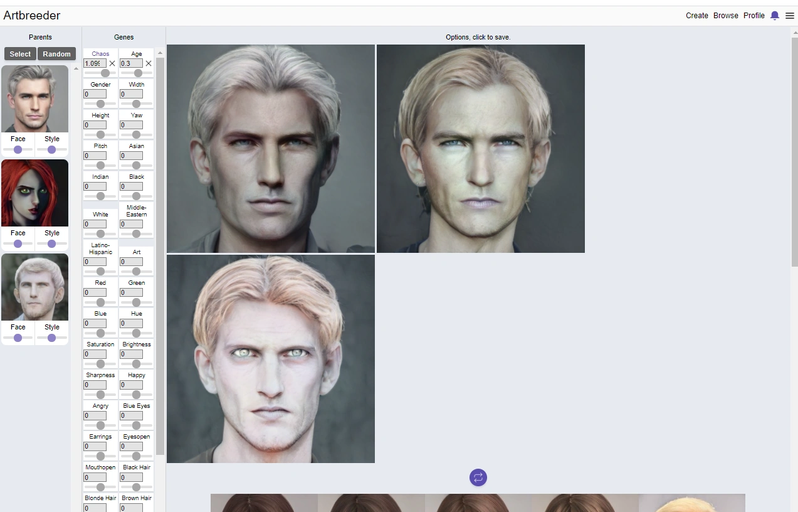Click the Brown Hair value input field
The height and width of the screenshot is (512, 798).
tap(132, 508)
